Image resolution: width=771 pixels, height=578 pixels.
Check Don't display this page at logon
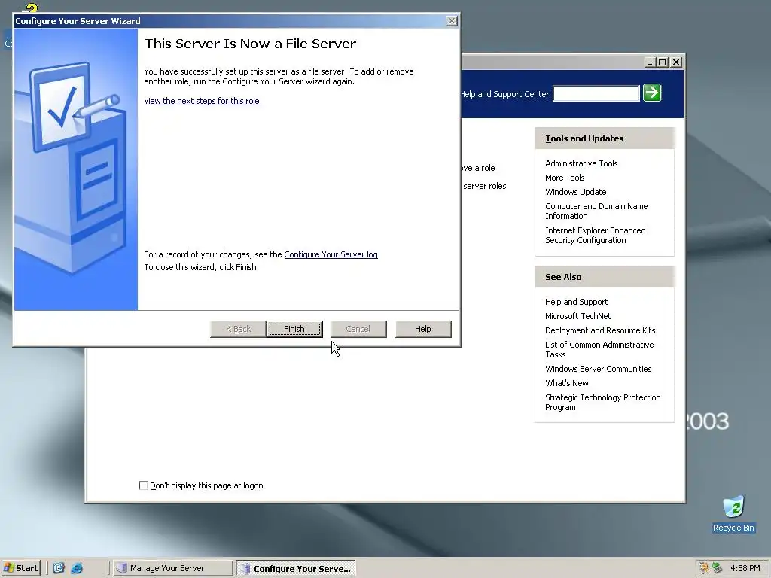(x=143, y=485)
